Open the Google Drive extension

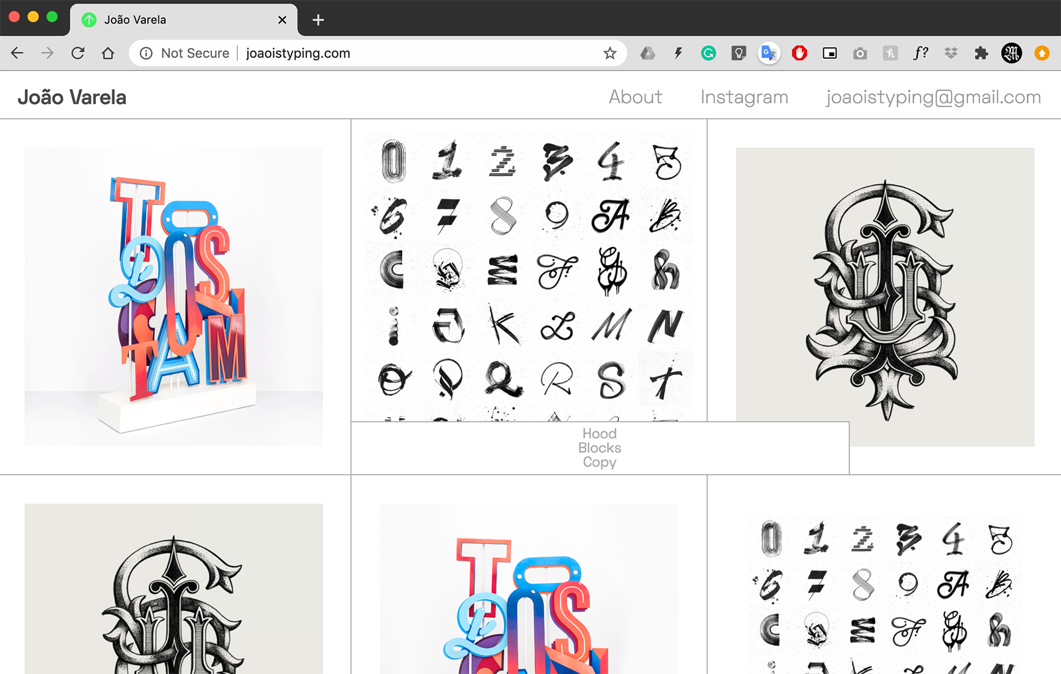point(647,54)
